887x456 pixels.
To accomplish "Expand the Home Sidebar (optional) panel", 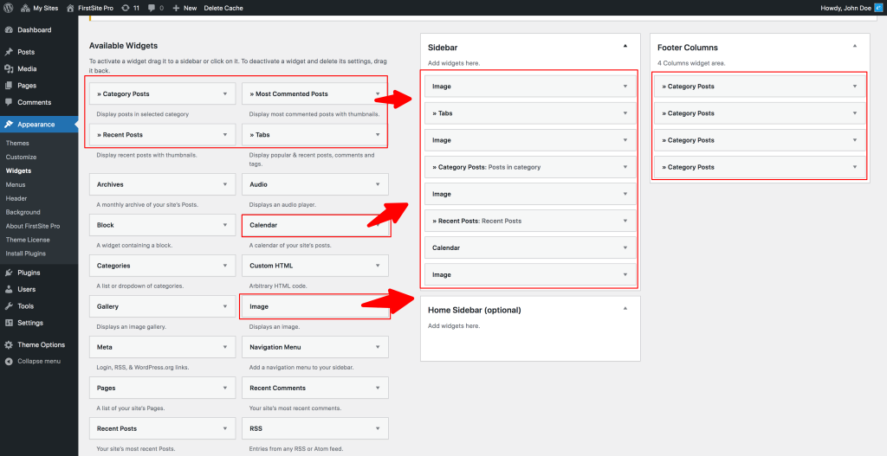I will coord(625,308).
